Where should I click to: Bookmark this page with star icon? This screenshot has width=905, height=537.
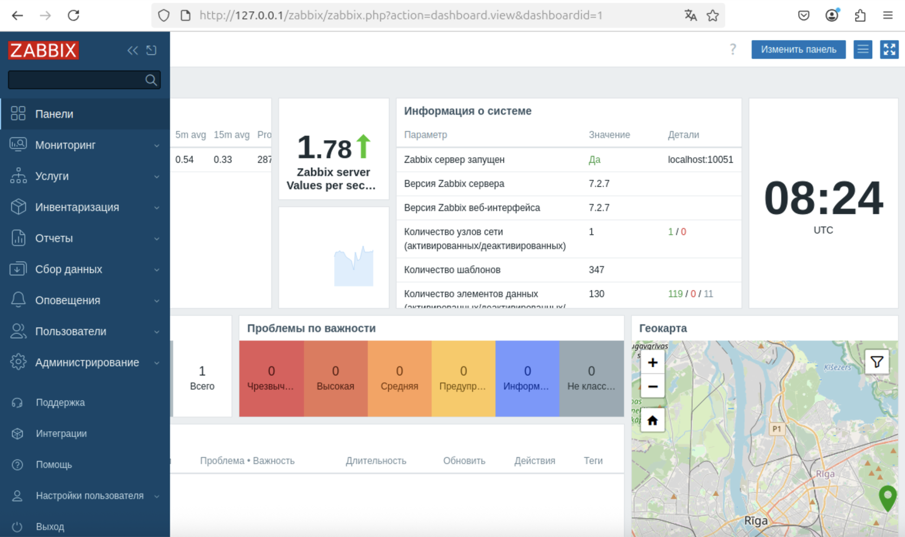pos(713,15)
